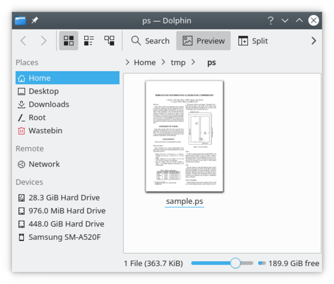Go back to previous folder
This screenshot has width=334, height=284.
[23, 41]
